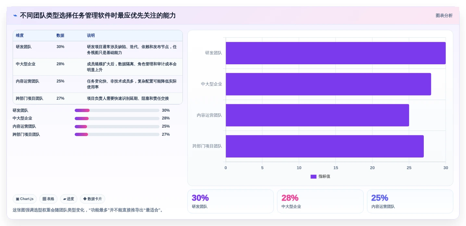Click the 图表分析 label in header
Screen dimensions: 466x226
444,16
